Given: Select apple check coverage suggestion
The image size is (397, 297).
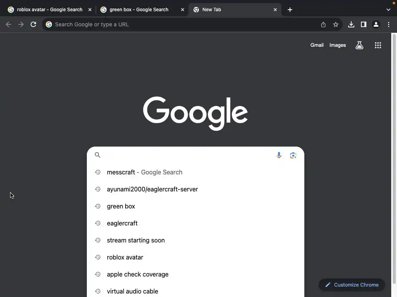Looking at the screenshot, I should 195,274.
